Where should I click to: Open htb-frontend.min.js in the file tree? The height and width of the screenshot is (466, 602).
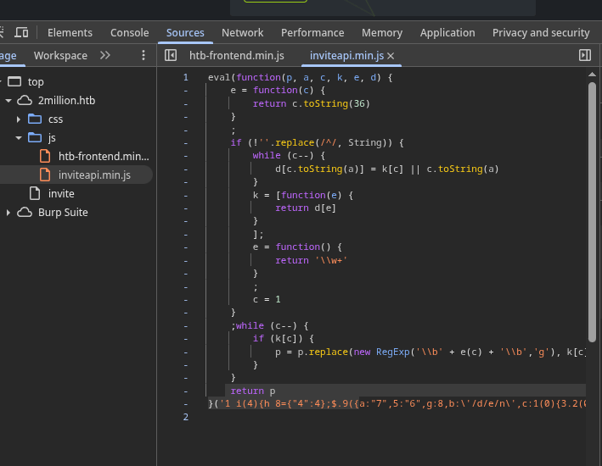[x=104, y=157]
